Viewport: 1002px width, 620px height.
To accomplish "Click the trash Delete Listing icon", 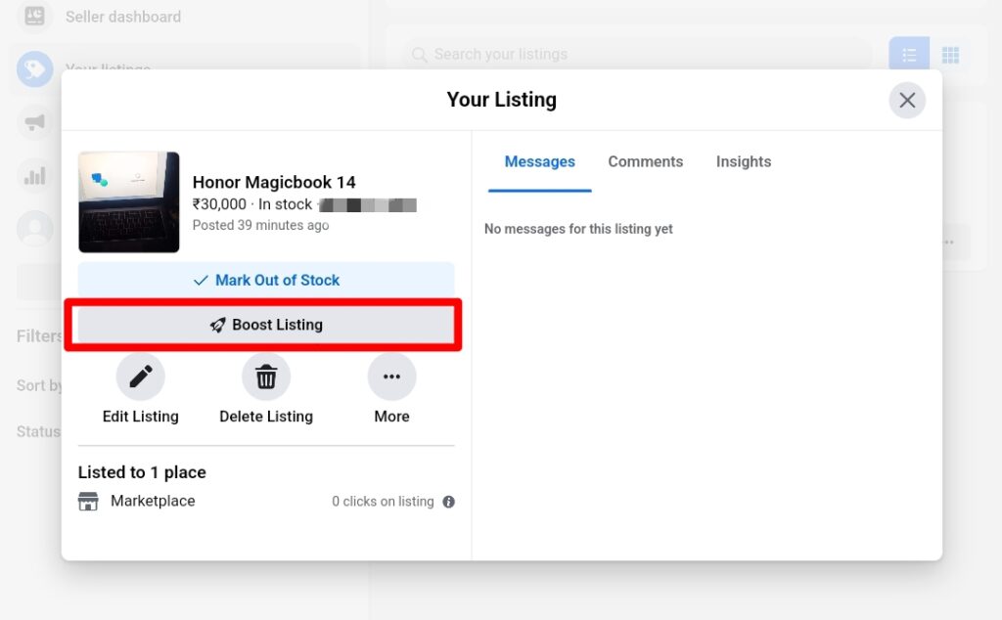I will 266,376.
